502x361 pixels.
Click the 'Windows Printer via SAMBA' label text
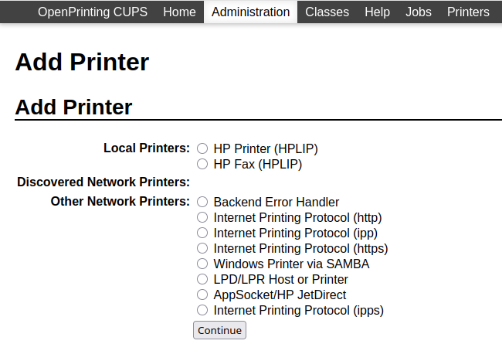tap(291, 264)
